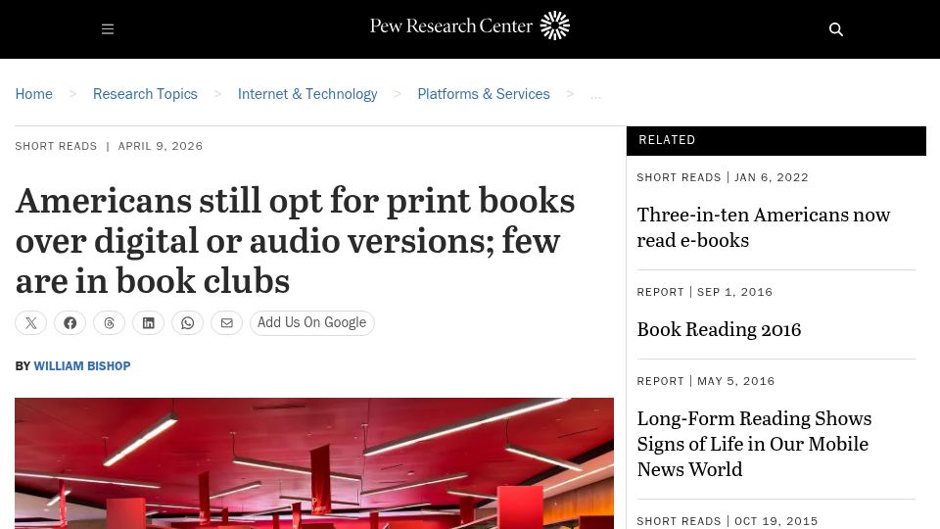Click REPORT | SEP 1, 2016 label

coord(704,292)
